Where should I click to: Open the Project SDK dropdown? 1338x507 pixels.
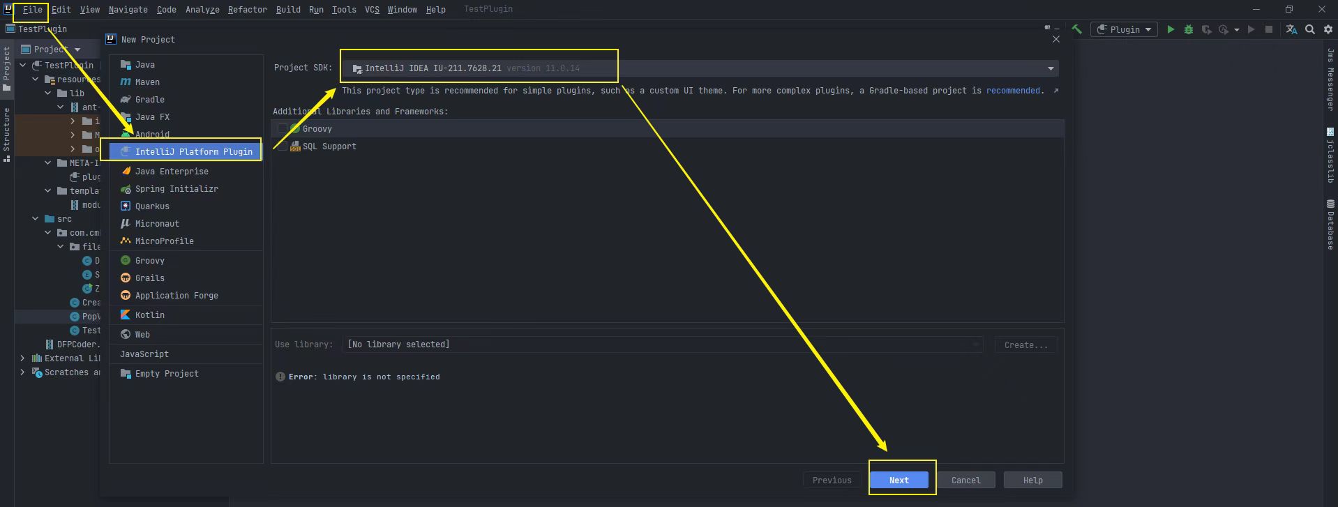700,68
